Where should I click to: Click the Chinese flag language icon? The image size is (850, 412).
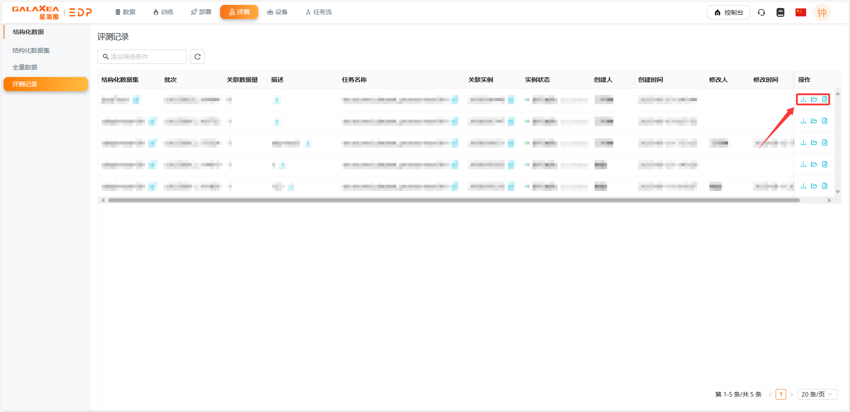800,12
